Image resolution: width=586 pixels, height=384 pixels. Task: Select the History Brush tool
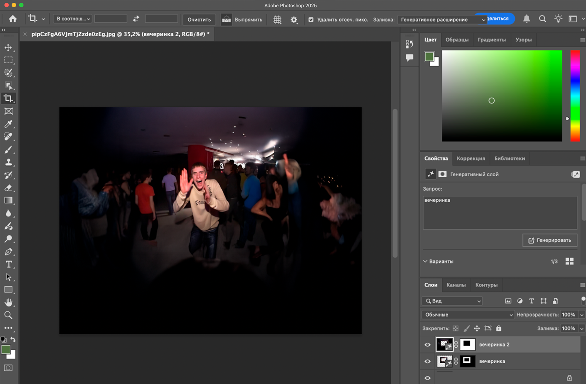click(x=8, y=175)
